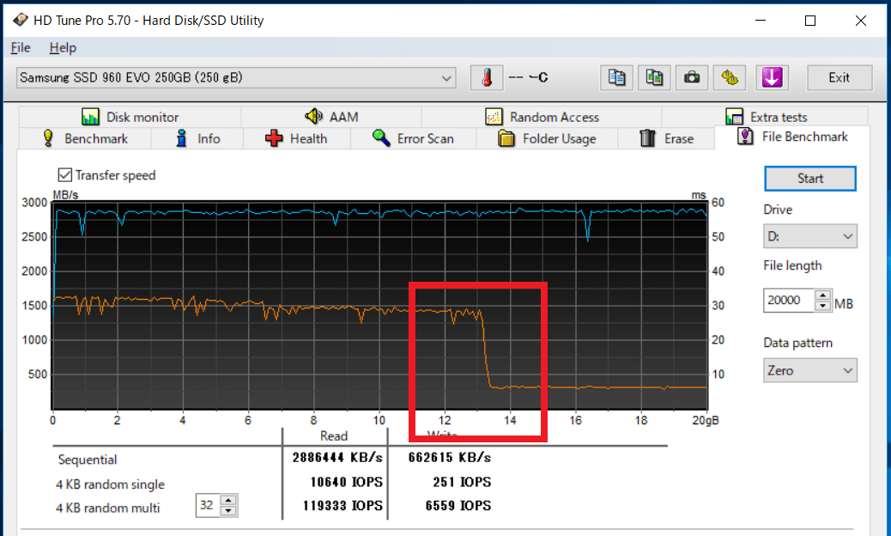
Task: Click the sequential read value 2886444 KB/s
Action: coord(337,458)
